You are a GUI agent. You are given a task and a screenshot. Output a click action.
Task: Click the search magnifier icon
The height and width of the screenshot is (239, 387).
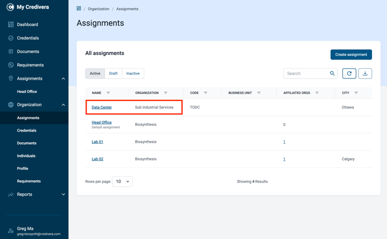point(332,73)
